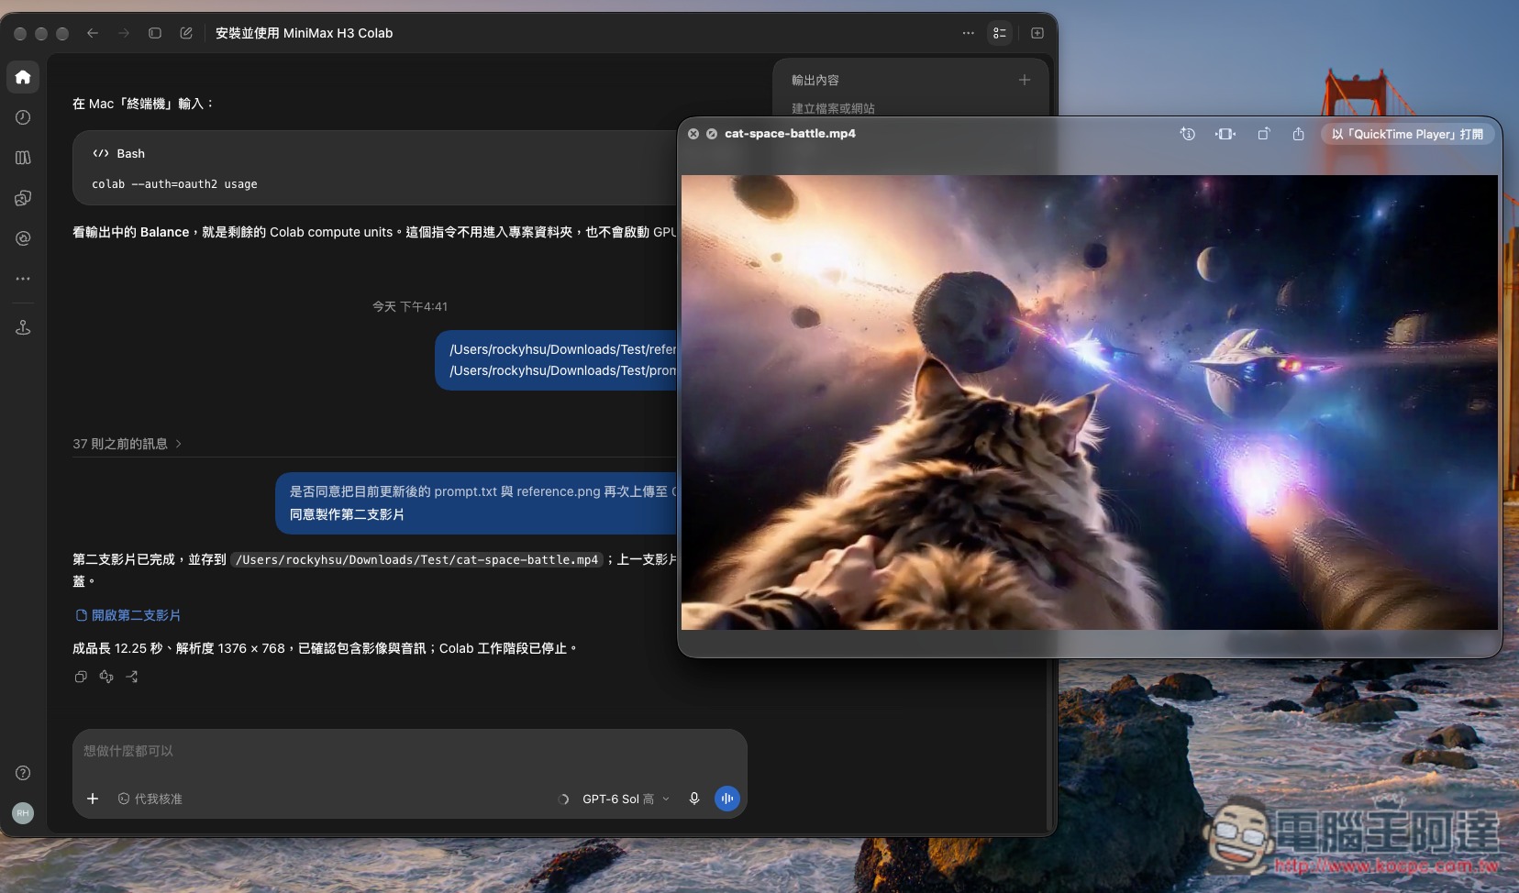This screenshot has height=893, width=1519.
Task: Click the message input field 想做什麼都可以
Action: (x=409, y=751)
